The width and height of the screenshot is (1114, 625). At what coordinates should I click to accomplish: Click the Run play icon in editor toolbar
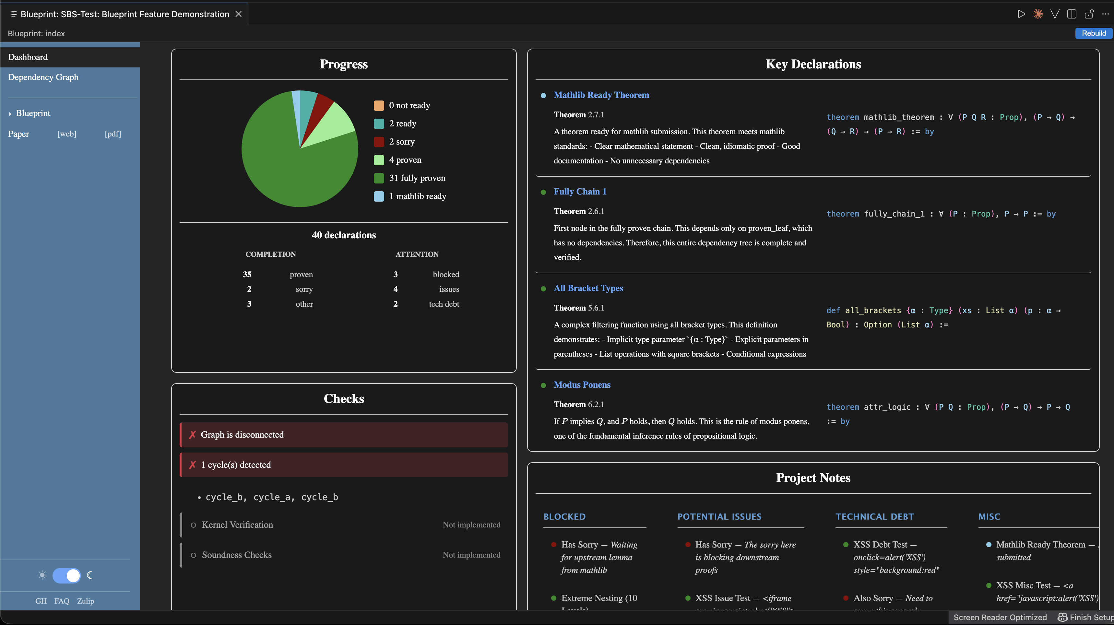[x=1021, y=14]
